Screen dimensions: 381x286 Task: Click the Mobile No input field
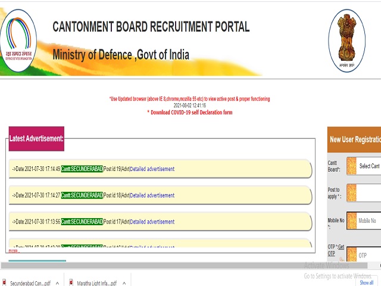coord(368,220)
